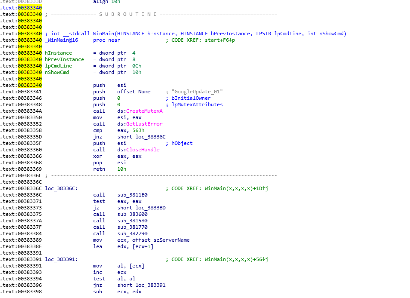Click loc_3833BD in the jz instruction
Viewport: 410px width, 298px height.
coord(150,208)
